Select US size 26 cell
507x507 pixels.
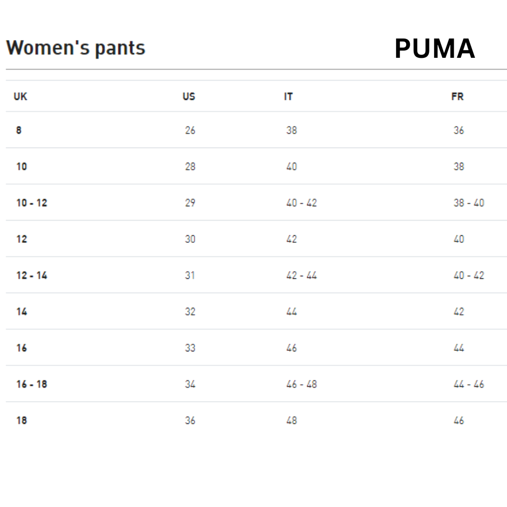[190, 130]
